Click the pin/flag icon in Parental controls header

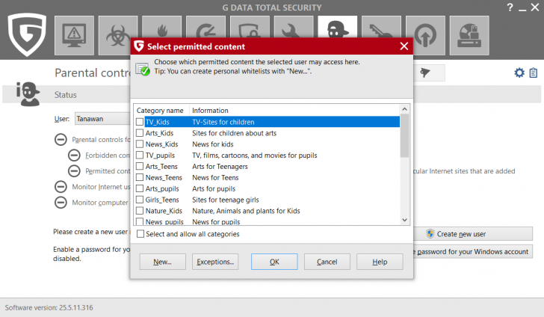pyautogui.click(x=425, y=73)
